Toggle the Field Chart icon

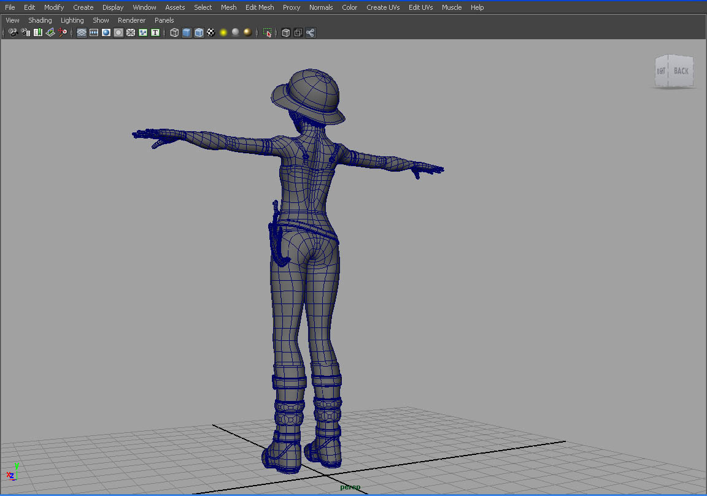(x=131, y=32)
